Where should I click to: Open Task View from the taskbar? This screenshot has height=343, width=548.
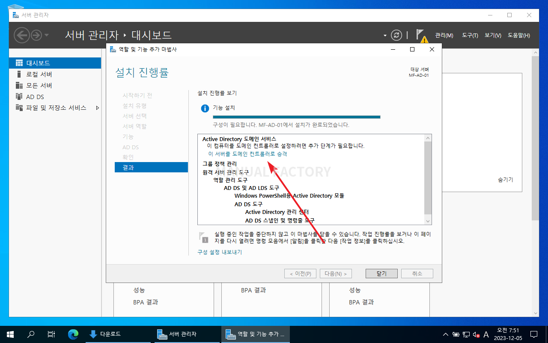pyautogui.click(x=51, y=334)
